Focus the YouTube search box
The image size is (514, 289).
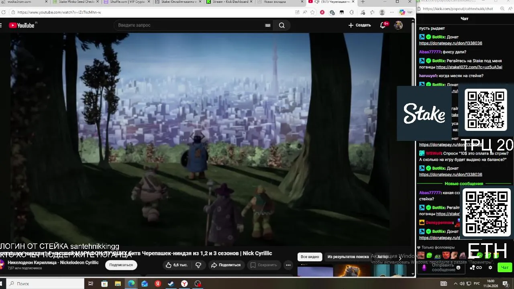point(189,25)
